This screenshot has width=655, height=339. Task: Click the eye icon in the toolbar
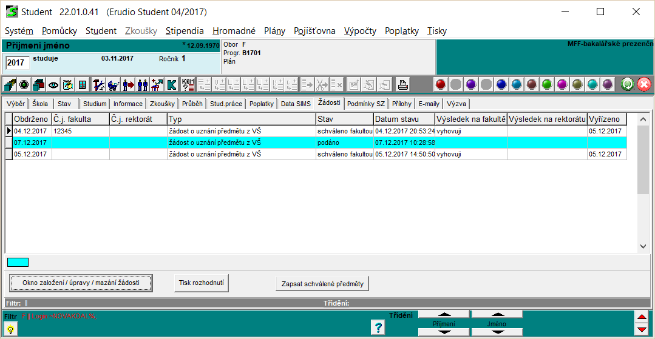[53, 84]
